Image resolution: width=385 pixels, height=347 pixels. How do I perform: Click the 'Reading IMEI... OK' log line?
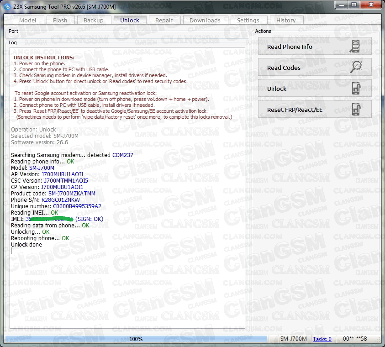click(x=35, y=212)
